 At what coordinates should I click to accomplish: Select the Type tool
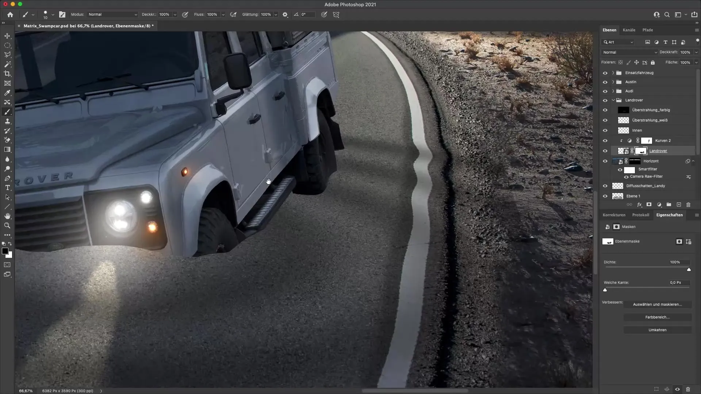tap(7, 188)
